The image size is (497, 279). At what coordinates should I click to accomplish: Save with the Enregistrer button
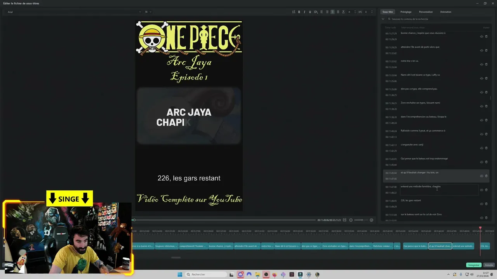(x=474, y=265)
